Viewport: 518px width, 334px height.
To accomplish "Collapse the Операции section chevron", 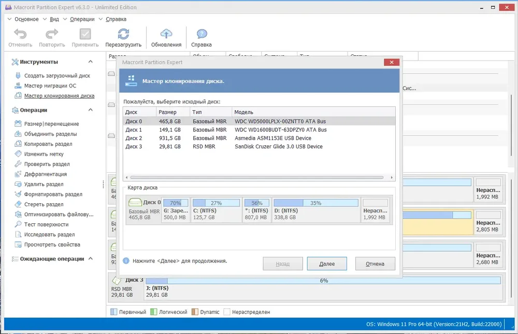I will click(x=91, y=110).
